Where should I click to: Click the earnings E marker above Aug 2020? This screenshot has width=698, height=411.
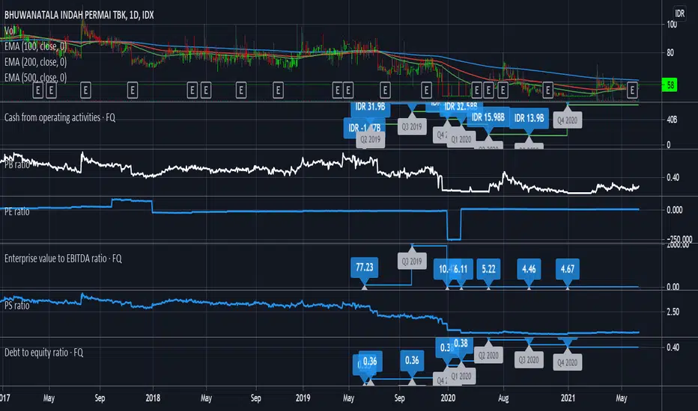click(503, 90)
